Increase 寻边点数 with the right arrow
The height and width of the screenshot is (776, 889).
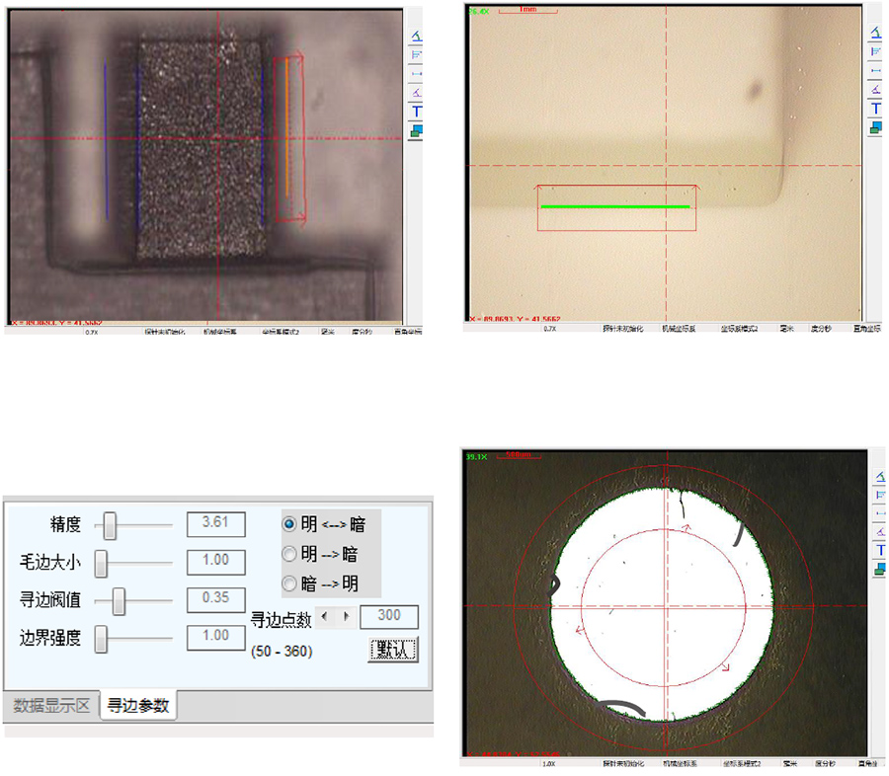[x=346, y=617]
